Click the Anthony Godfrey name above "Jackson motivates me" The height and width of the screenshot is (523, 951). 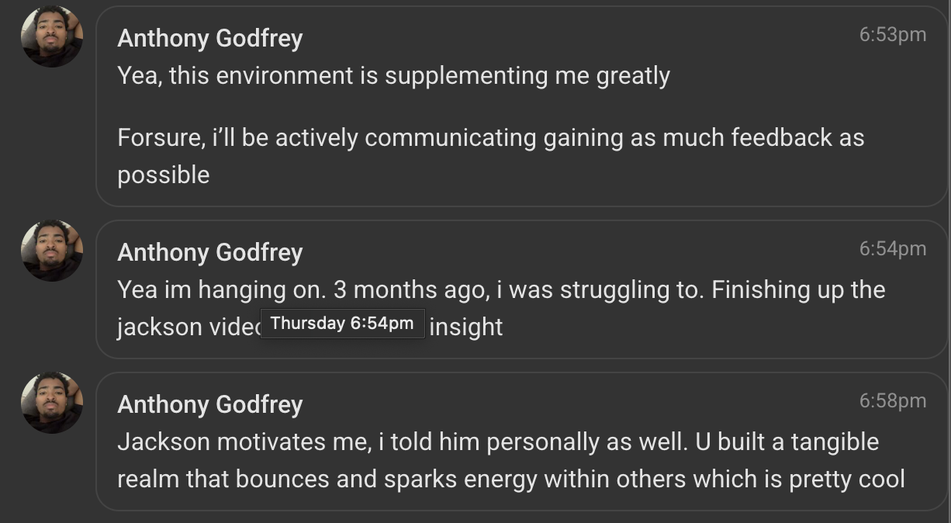point(209,404)
